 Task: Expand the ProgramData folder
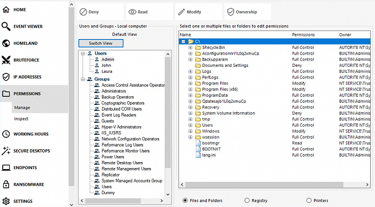[190, 95]
